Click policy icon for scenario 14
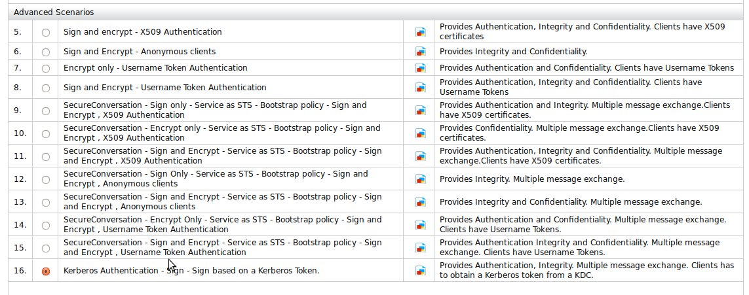 [421, 225]
